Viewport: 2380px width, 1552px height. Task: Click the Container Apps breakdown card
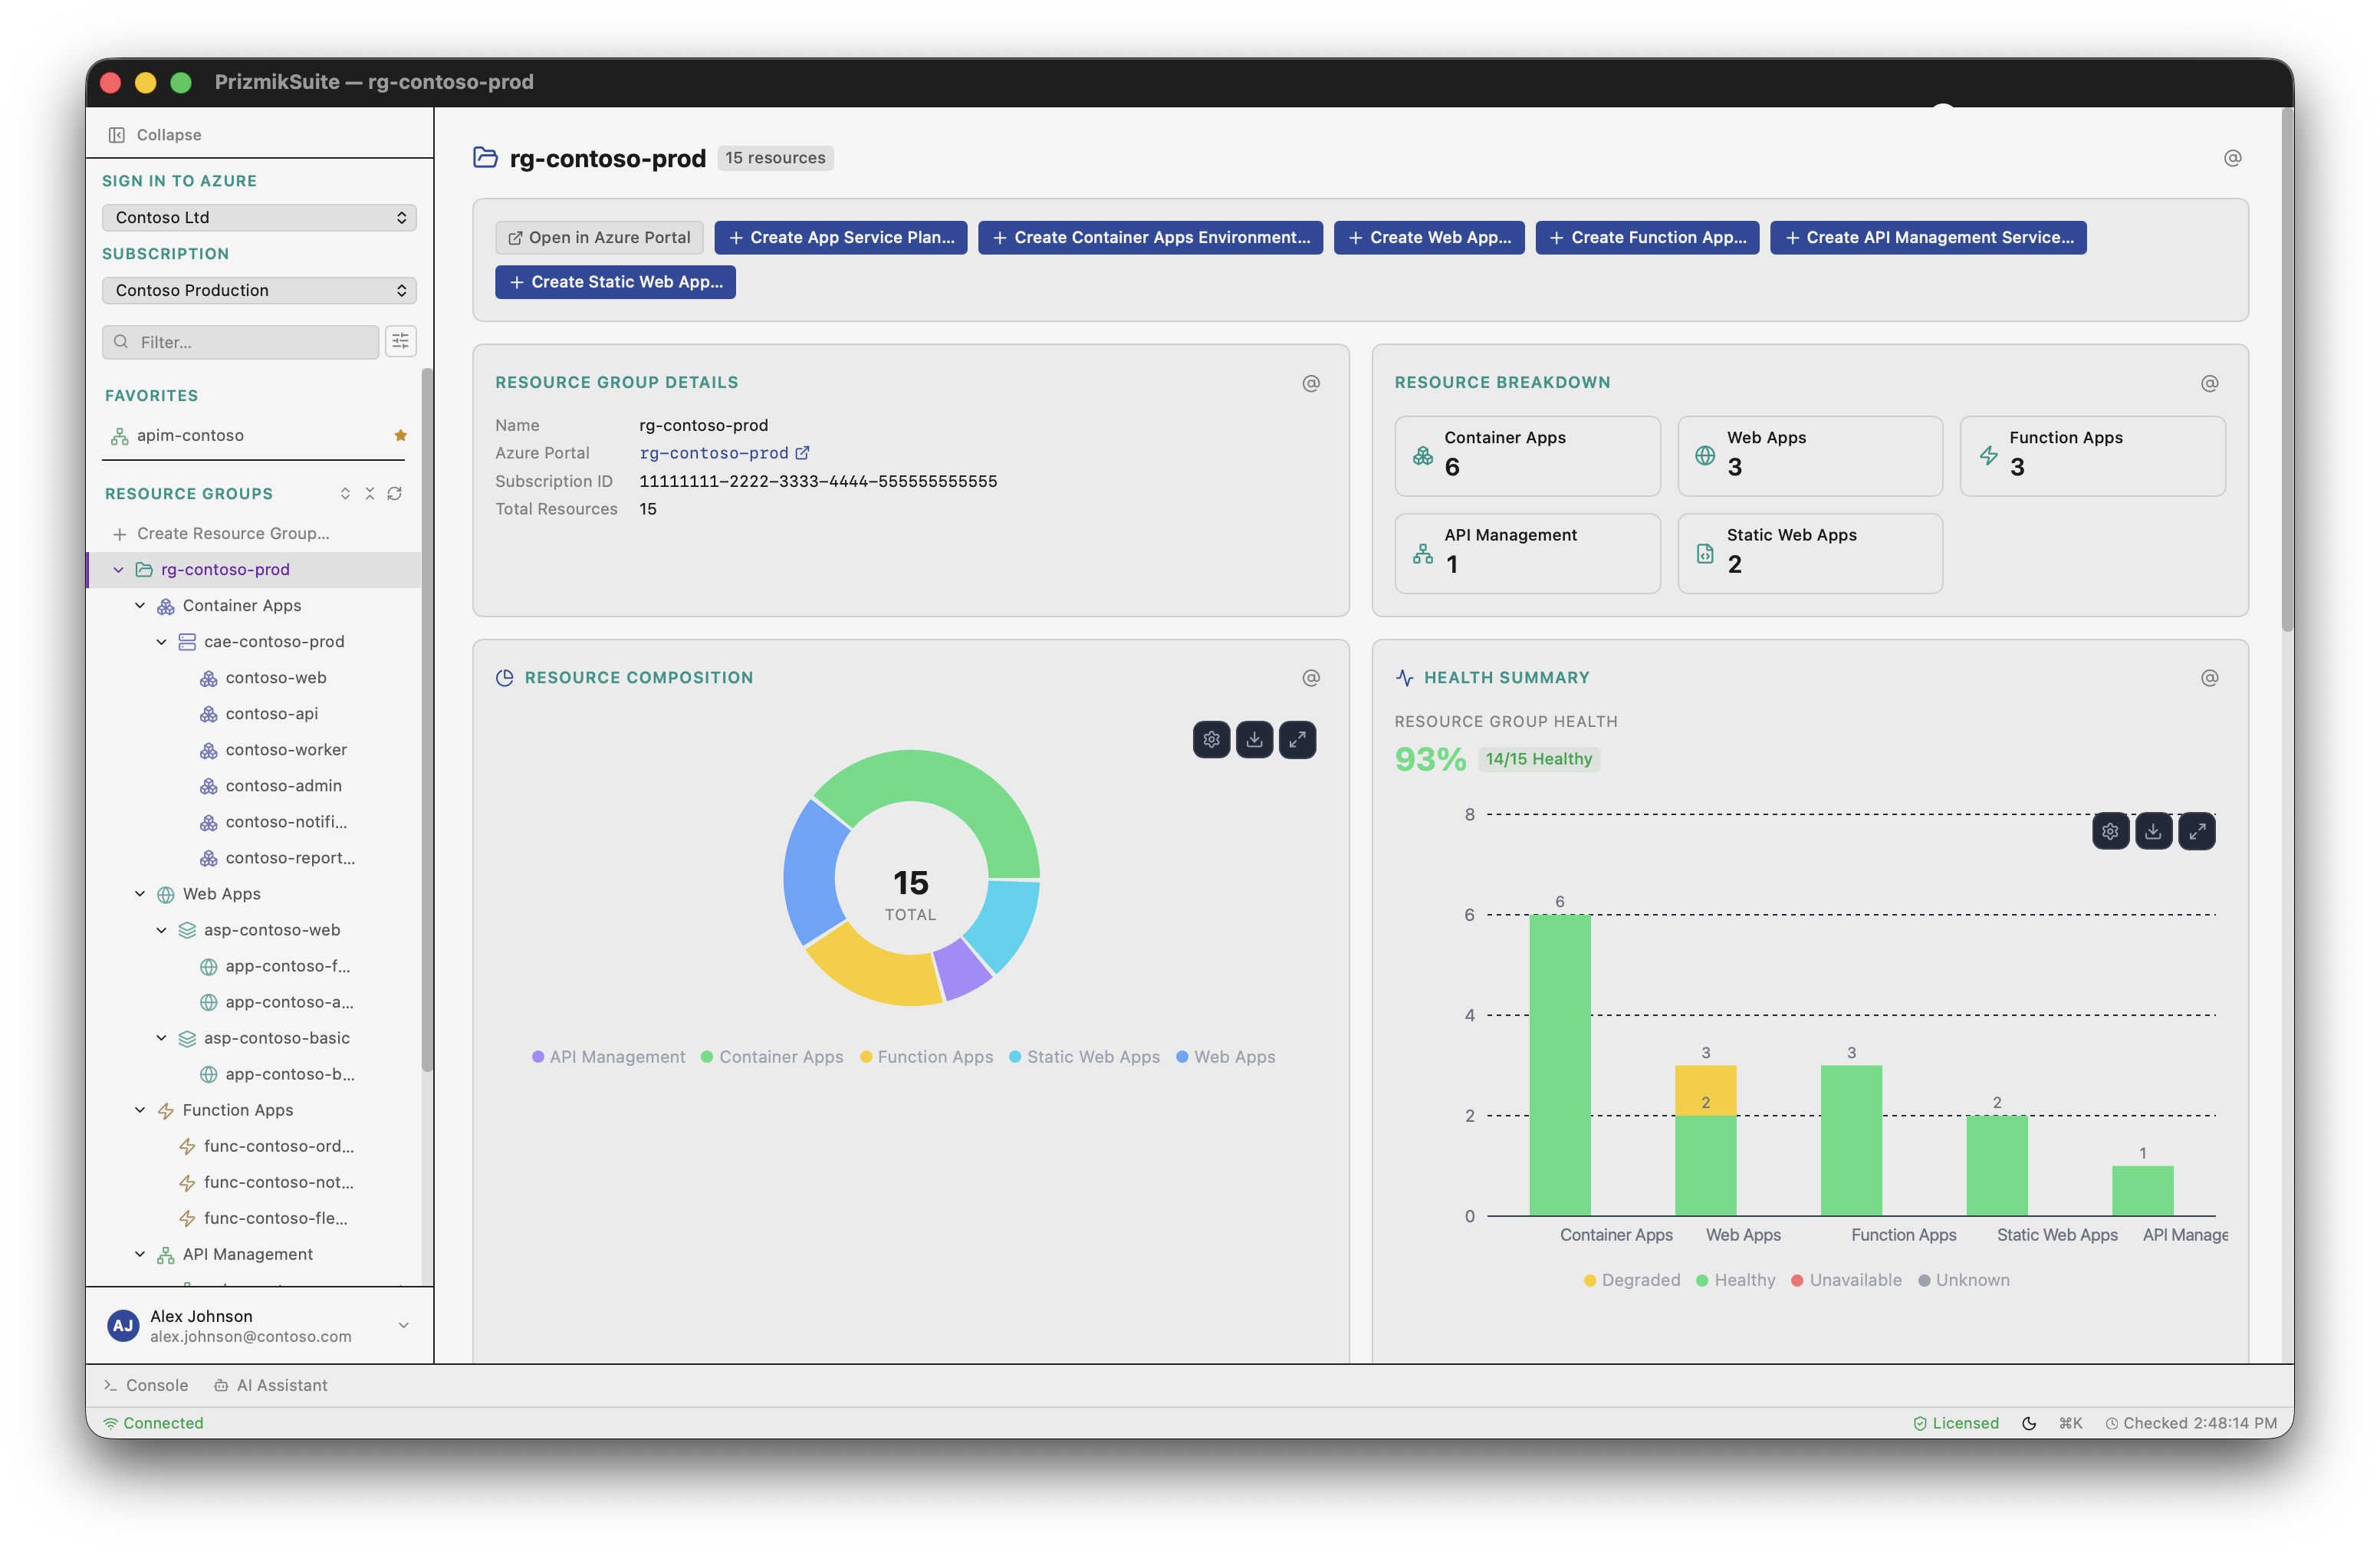click(1527, 456)
